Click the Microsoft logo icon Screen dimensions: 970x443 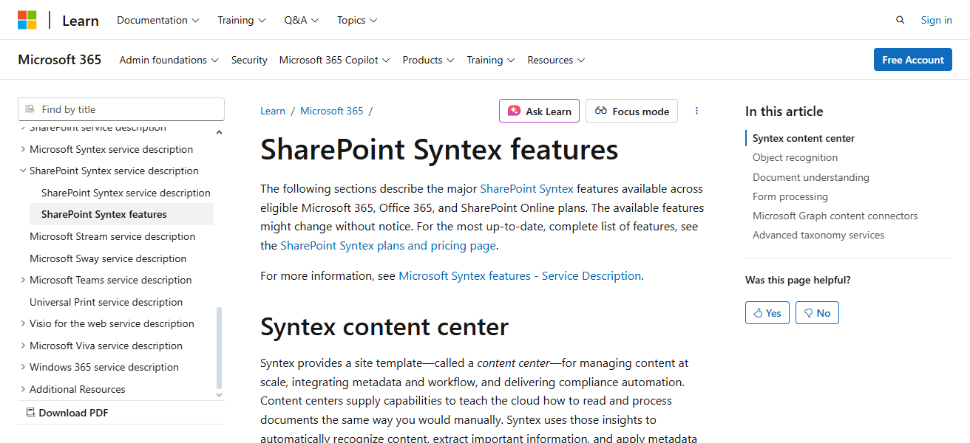point(28,19)
